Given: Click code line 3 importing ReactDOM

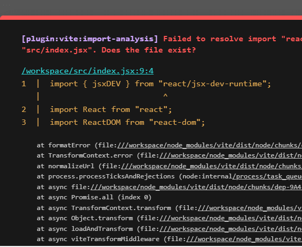Looking at the screenshot, I should point(127,123).
